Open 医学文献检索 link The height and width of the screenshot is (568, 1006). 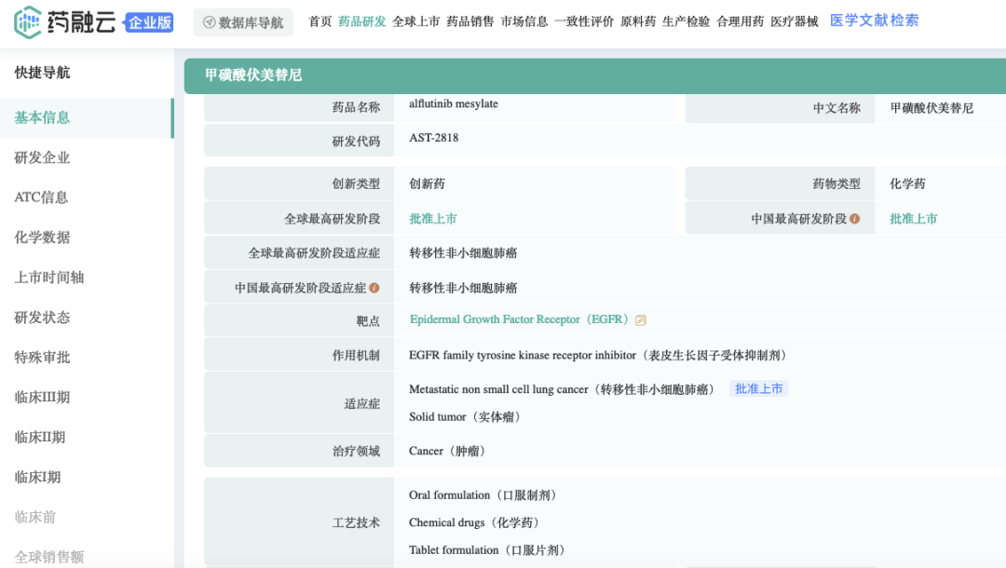click(x=875, y=20)
